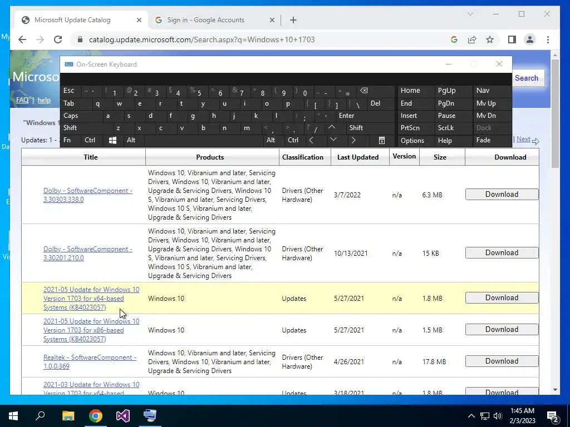Screen dimensions: 570x427
Task: Switch to Sign in - Google Accounts tab
Action: (214, 20)
